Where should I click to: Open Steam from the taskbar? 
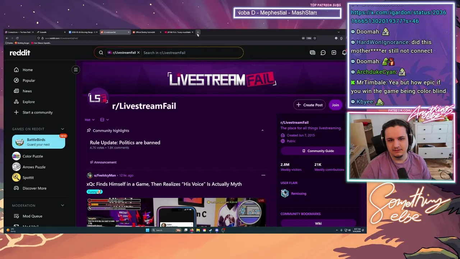[211, 230]
